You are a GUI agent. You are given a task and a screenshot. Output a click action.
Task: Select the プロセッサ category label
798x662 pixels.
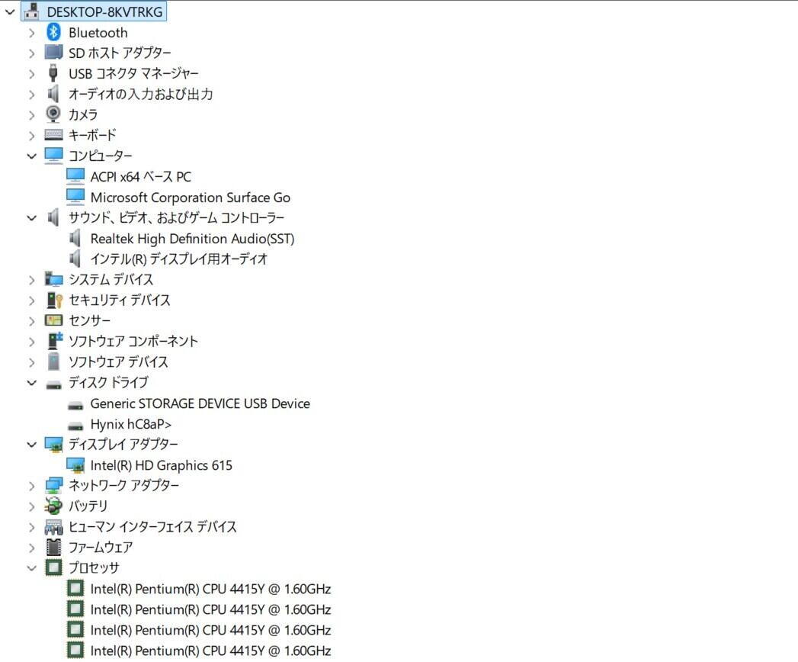(94, 567)
